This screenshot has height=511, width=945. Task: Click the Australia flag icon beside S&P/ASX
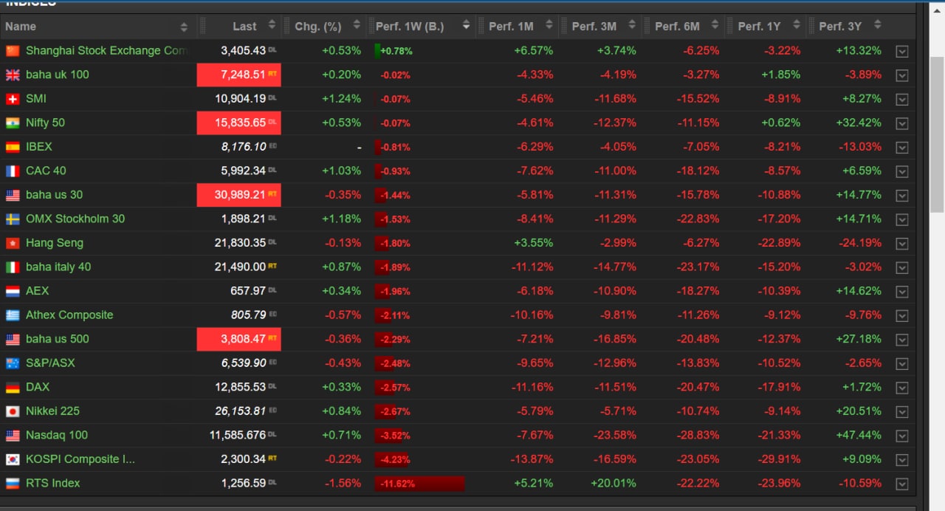point(13,363)
